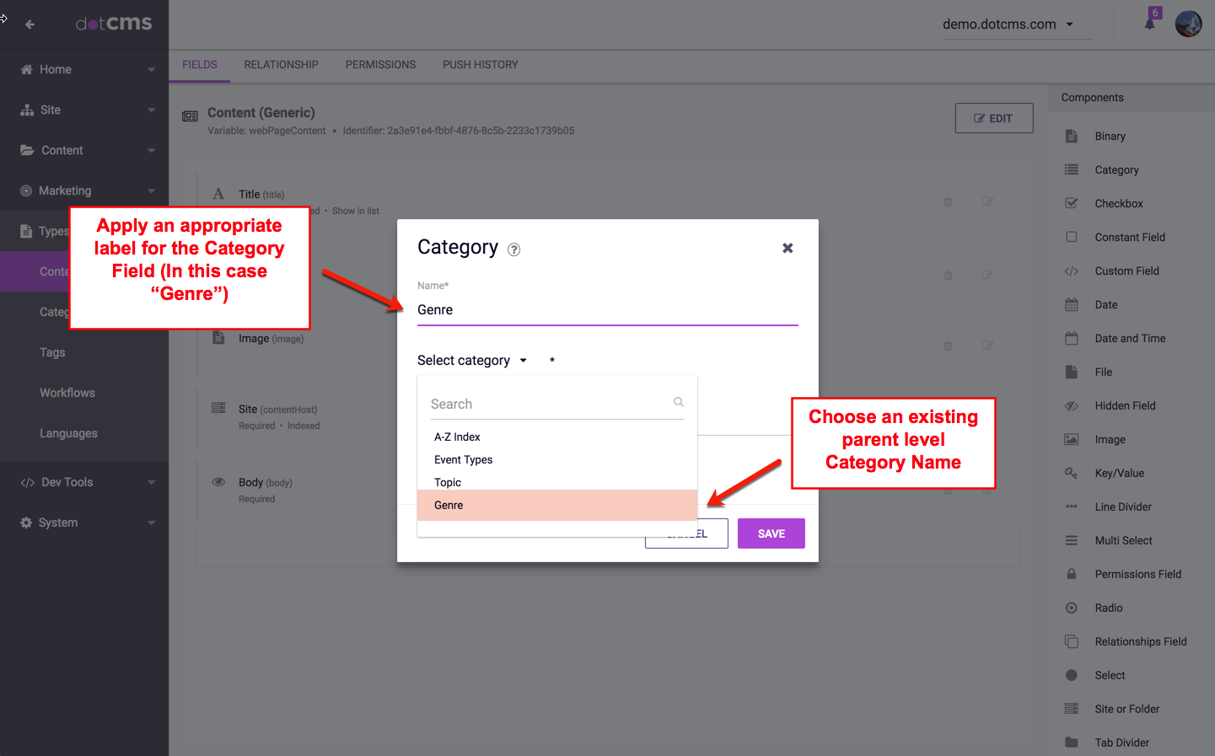Choose the Radio component
Screen dimensions: 1215x756
[1108, 608]
